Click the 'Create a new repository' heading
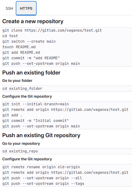132x189 pixels. click(x=33, y=21)
